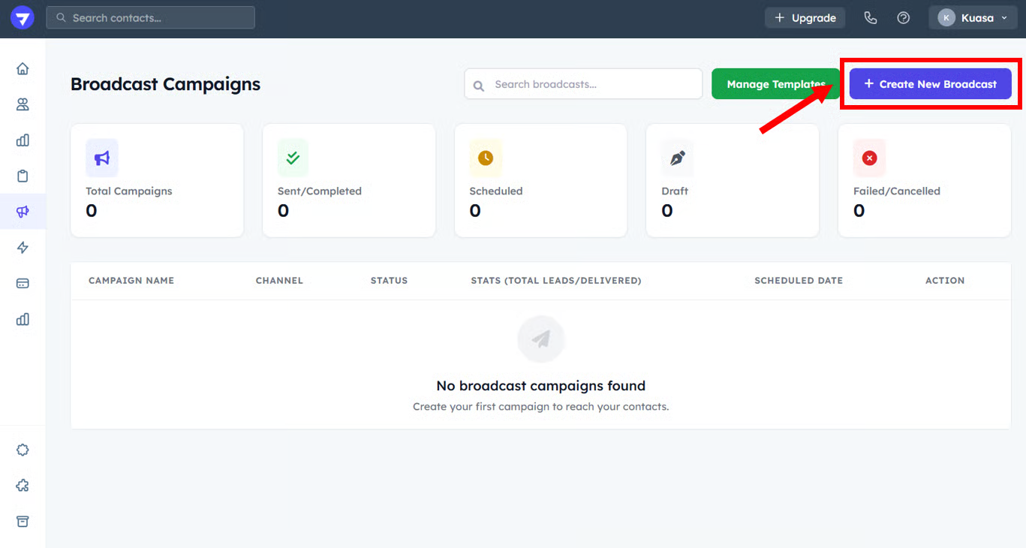
Task: Open Manage Templates
Action: pyautogui.click(x=775, y=84)
